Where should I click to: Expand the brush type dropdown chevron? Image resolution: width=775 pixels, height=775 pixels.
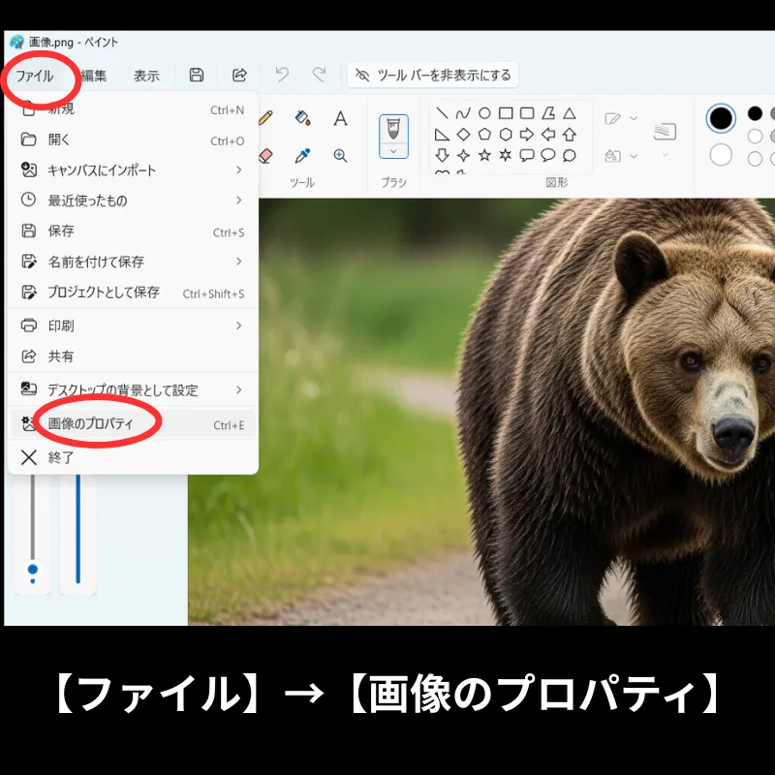[393, 151]
